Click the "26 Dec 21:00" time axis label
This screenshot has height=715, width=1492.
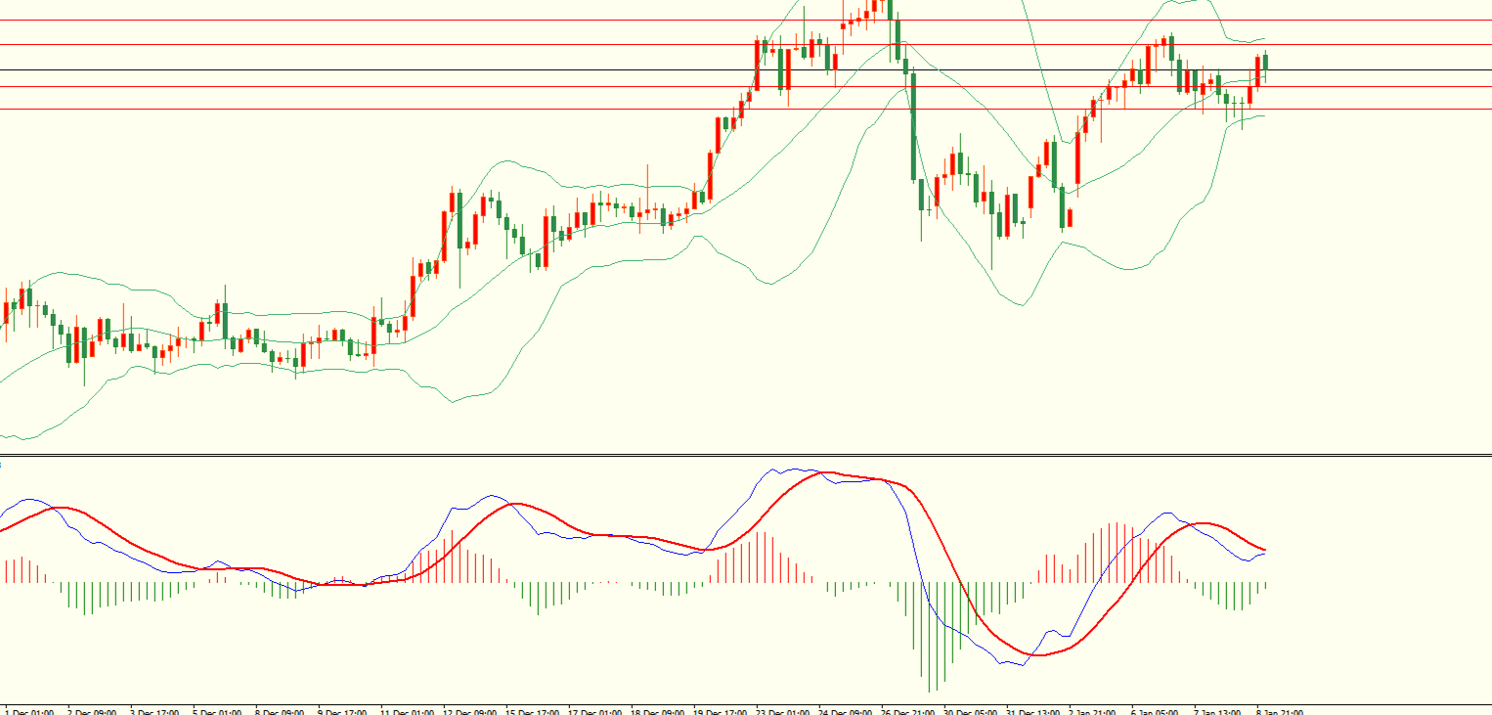[x=908, y=711]
